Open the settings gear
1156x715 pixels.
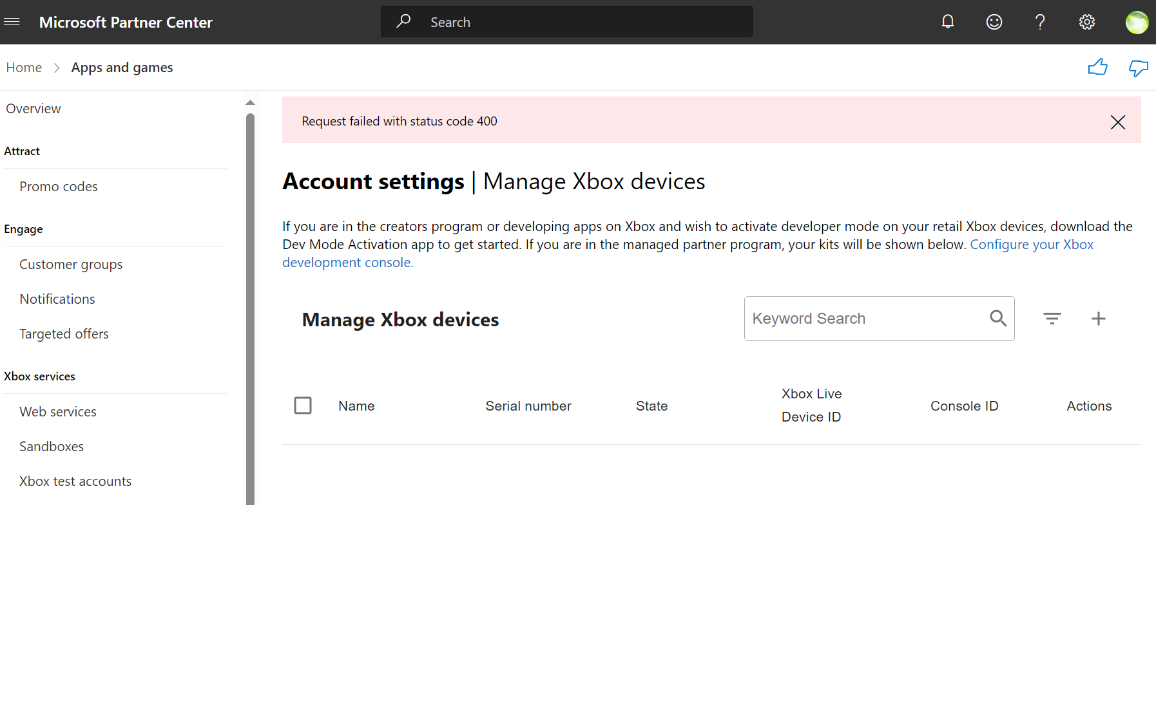(1086, 22)
